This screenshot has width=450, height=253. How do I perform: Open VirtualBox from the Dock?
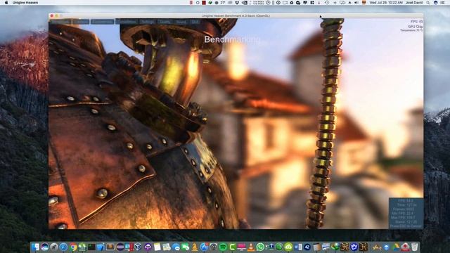pyautogui.click(x=138, y=247)
